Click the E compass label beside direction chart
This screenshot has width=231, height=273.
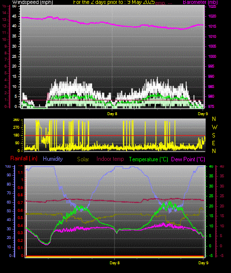click(213, 143)
